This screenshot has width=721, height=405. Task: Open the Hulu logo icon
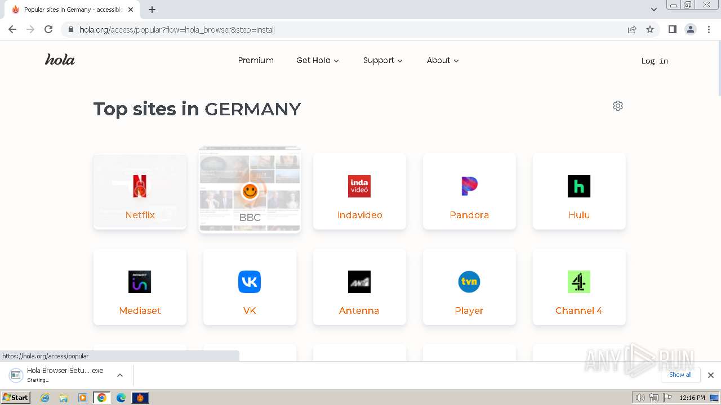[579, 186]
